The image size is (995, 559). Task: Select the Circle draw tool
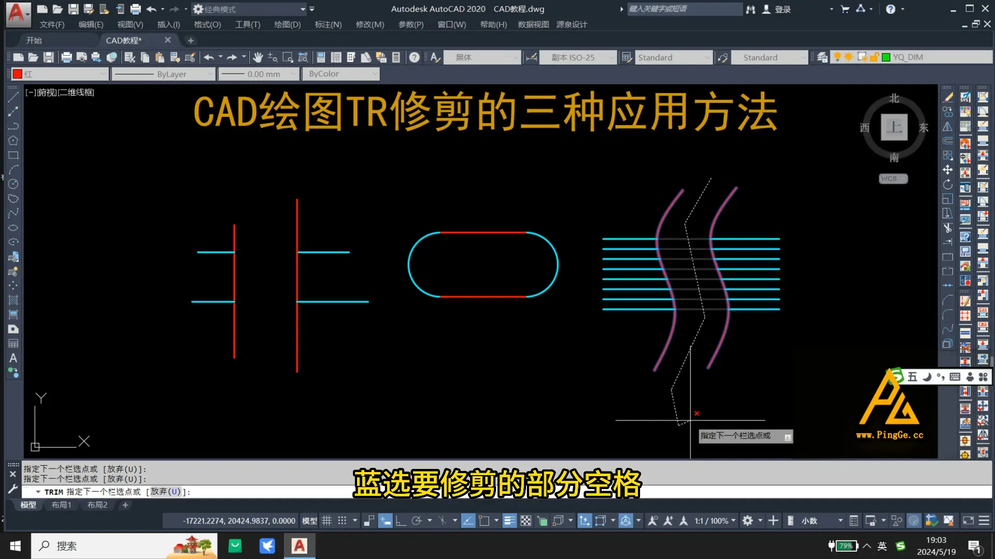pyautogui.click(x=13, y=184)
